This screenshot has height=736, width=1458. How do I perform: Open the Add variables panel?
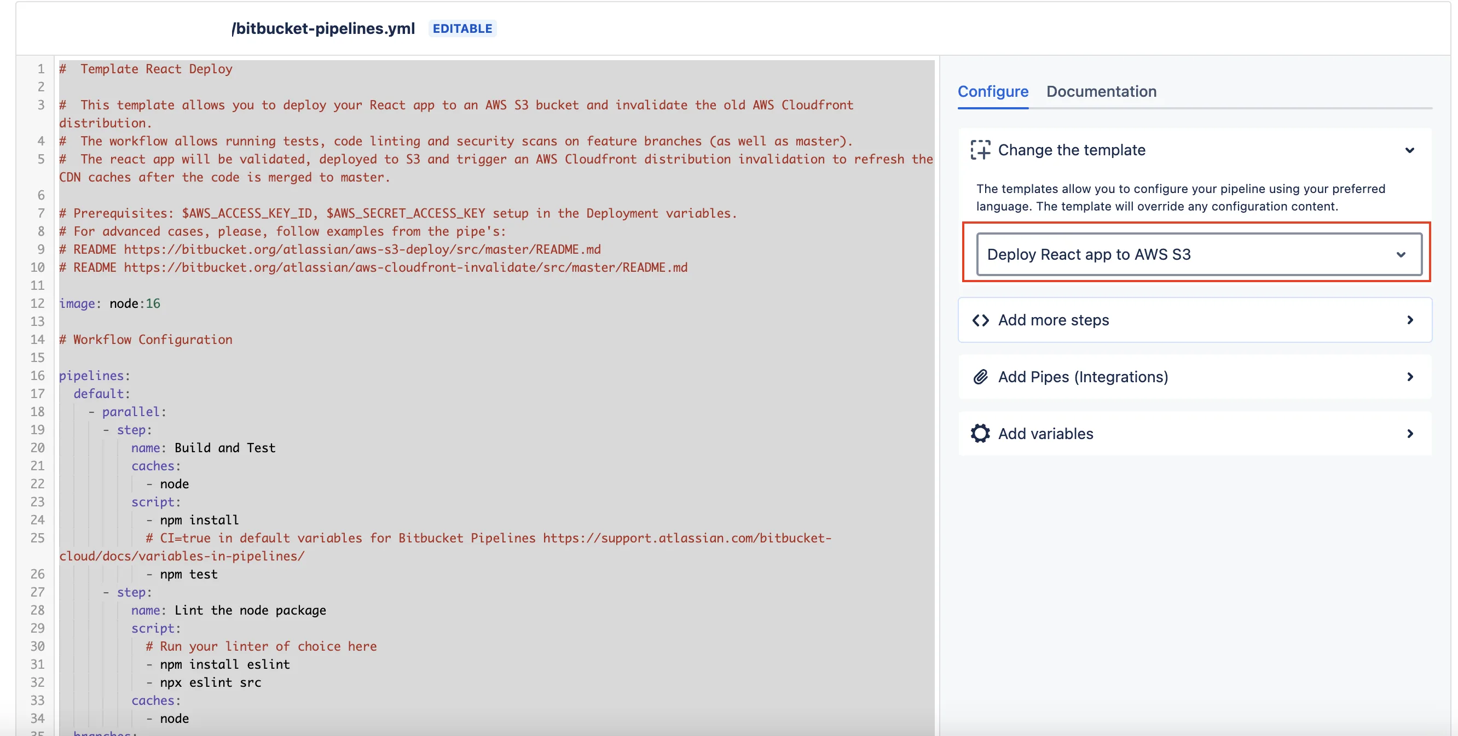pyautogui.click(x=1194, y=434)
